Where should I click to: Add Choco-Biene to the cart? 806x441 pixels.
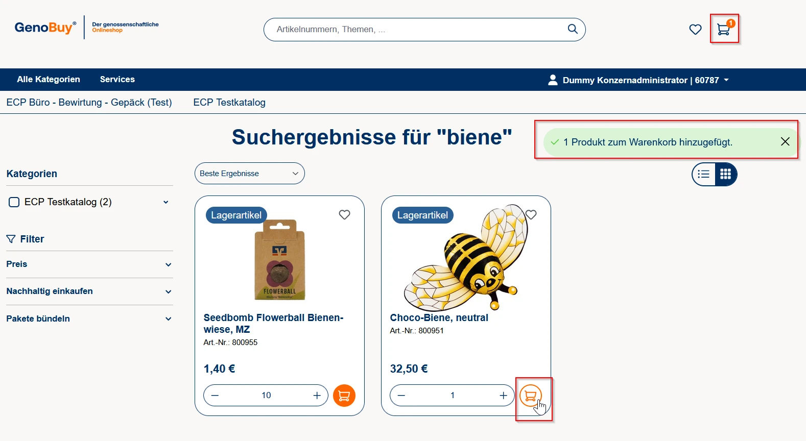(530, 396)
